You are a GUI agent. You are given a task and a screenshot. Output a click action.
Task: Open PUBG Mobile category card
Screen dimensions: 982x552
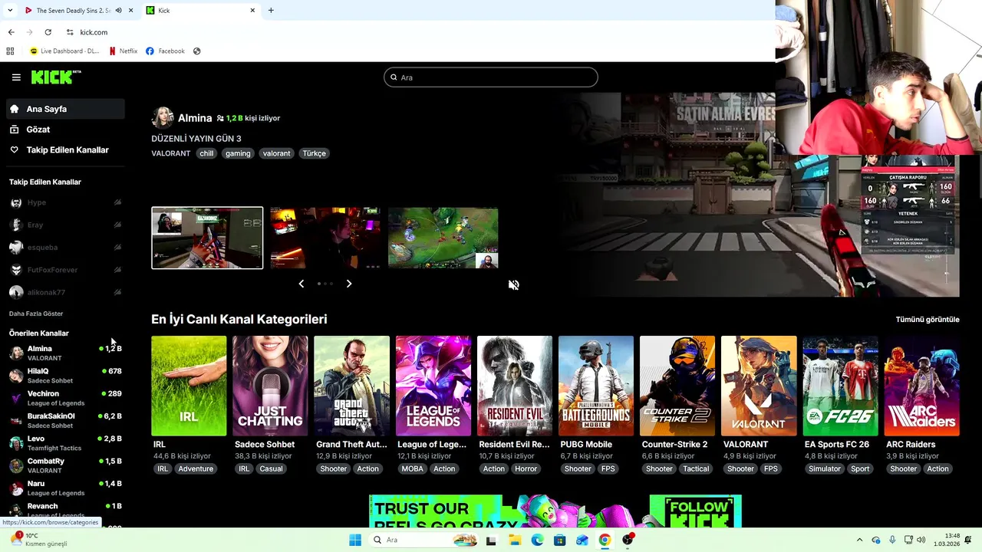[x=596, y=386]
